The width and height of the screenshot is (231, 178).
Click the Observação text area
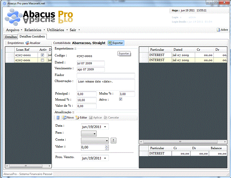106,85
